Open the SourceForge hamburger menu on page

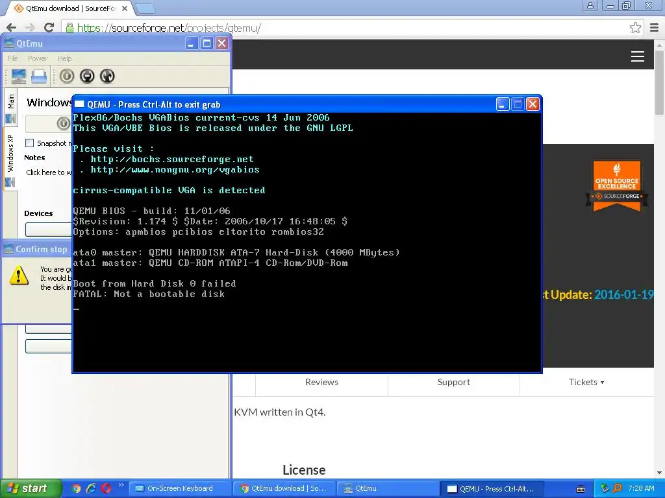(x=638, y=56)
